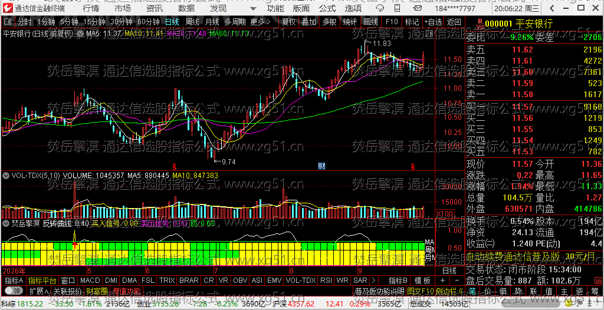Toggle the 弹 pop-up switch

pyautogui.click(x=14, y=290)
